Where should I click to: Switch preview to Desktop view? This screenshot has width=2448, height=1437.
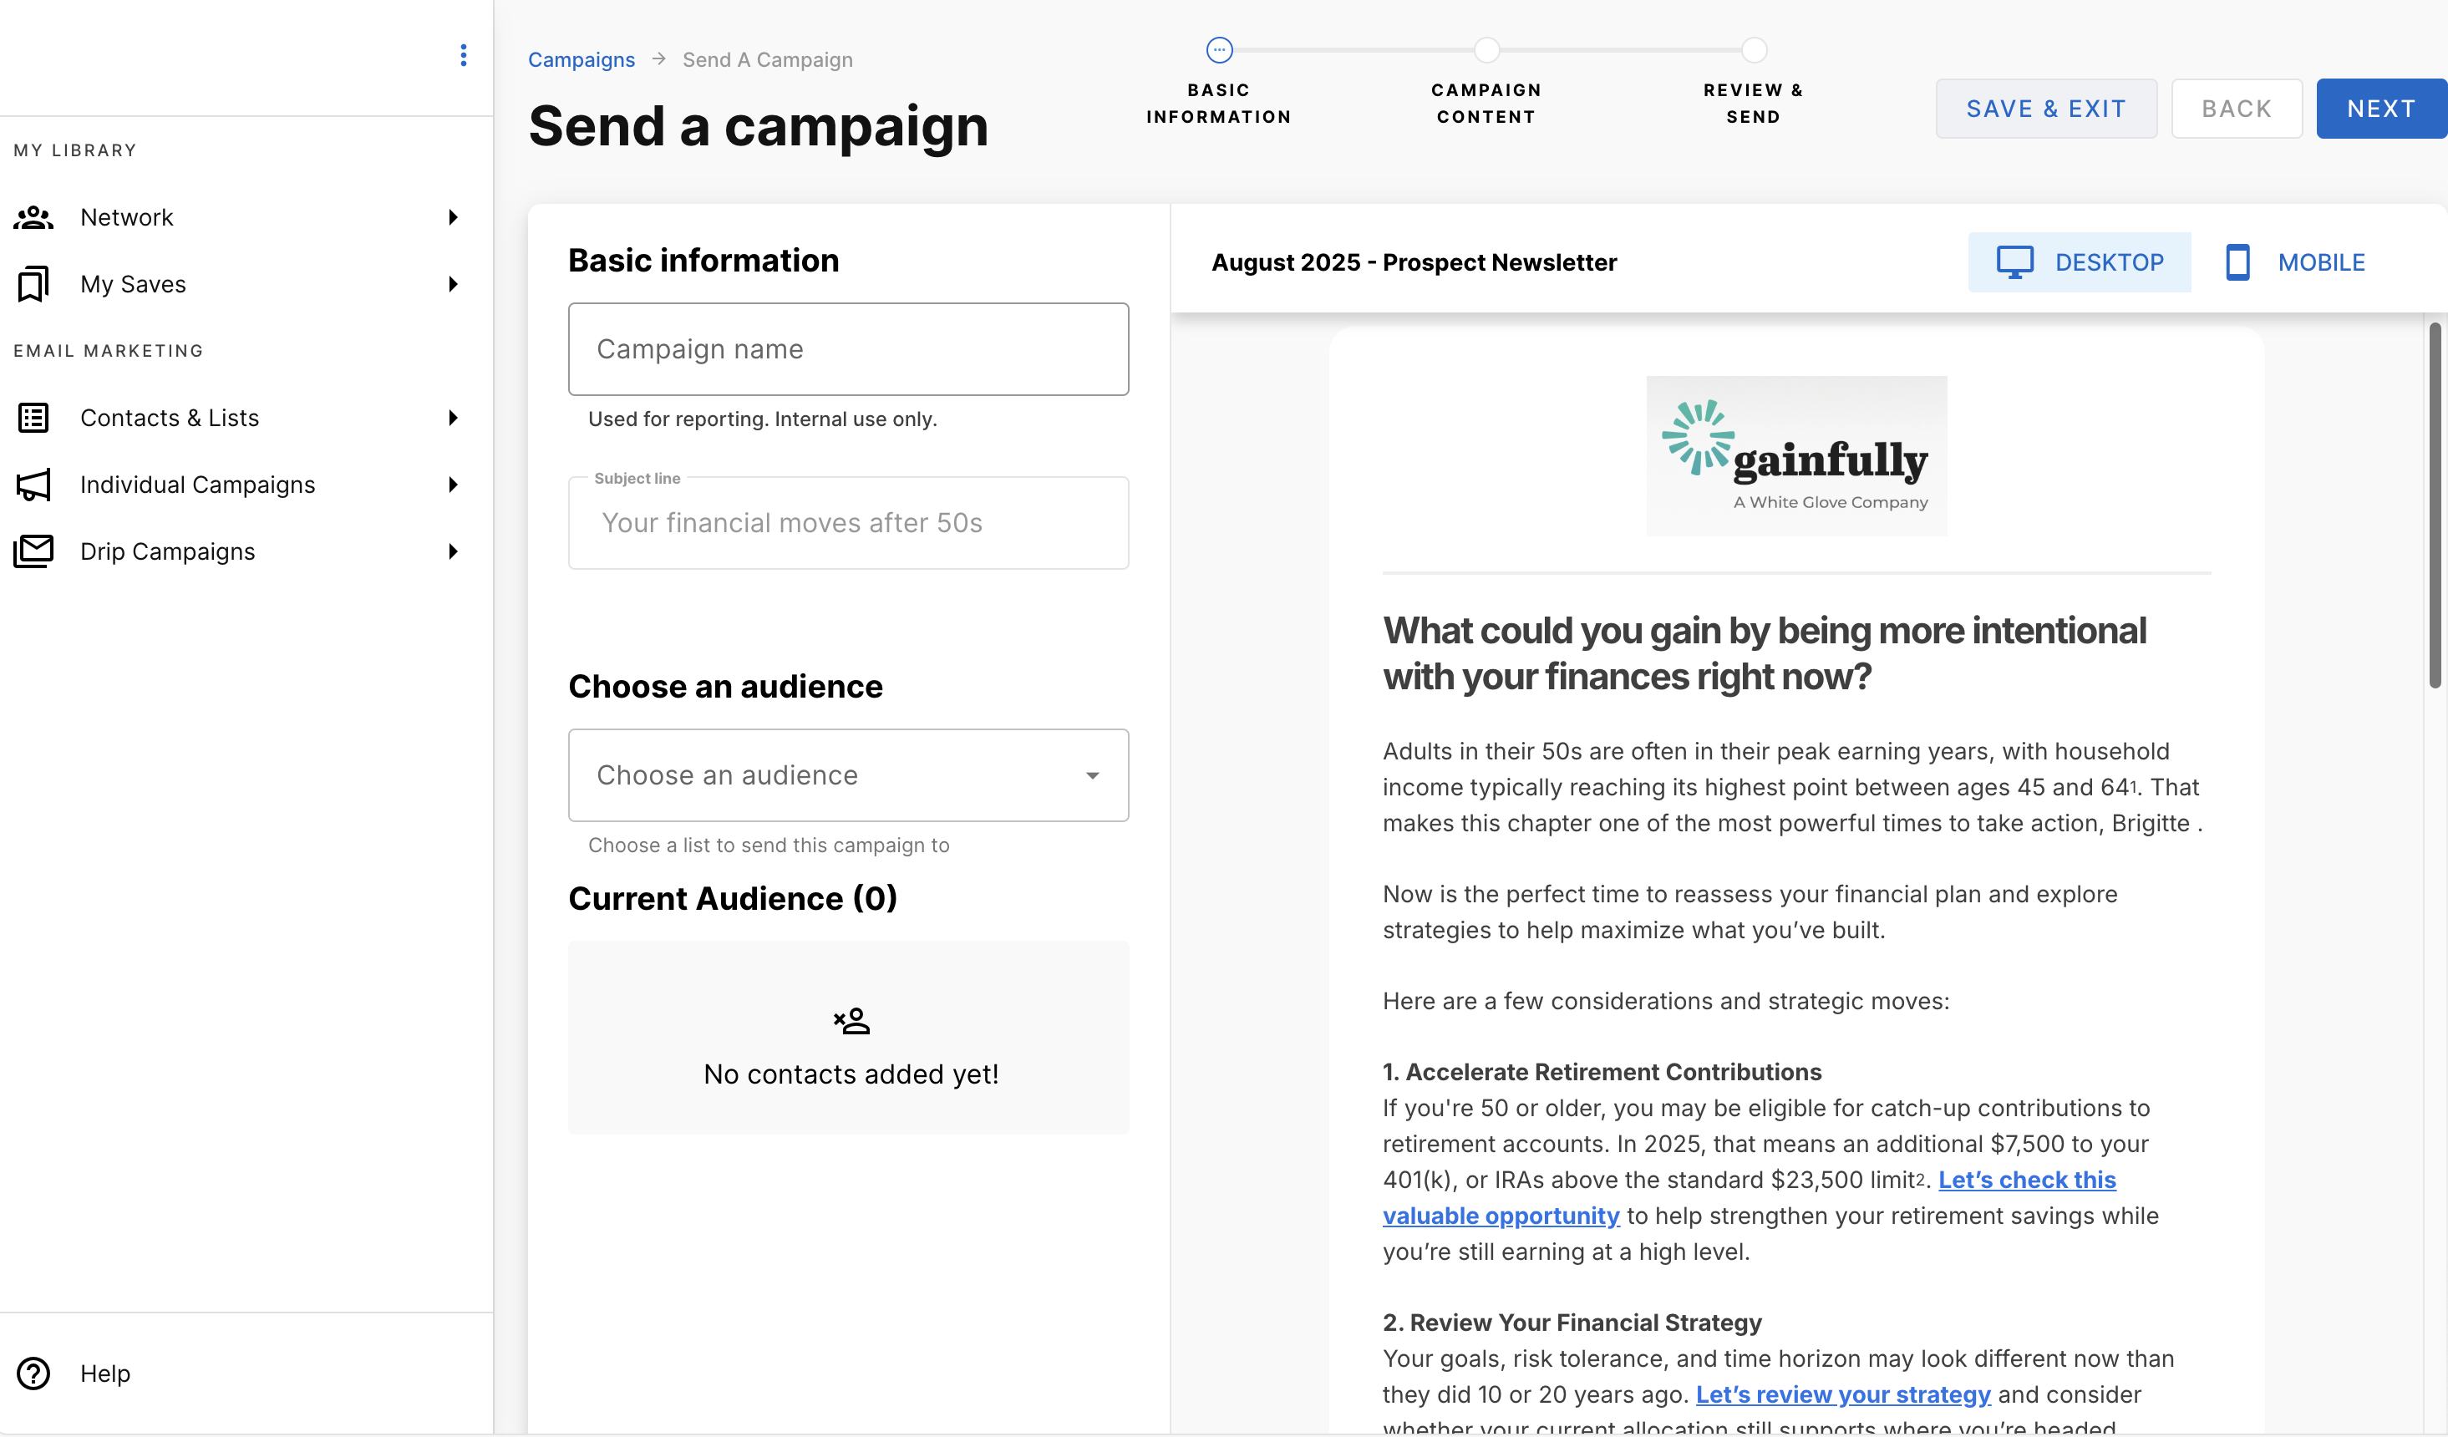[x=2079, y=262]
